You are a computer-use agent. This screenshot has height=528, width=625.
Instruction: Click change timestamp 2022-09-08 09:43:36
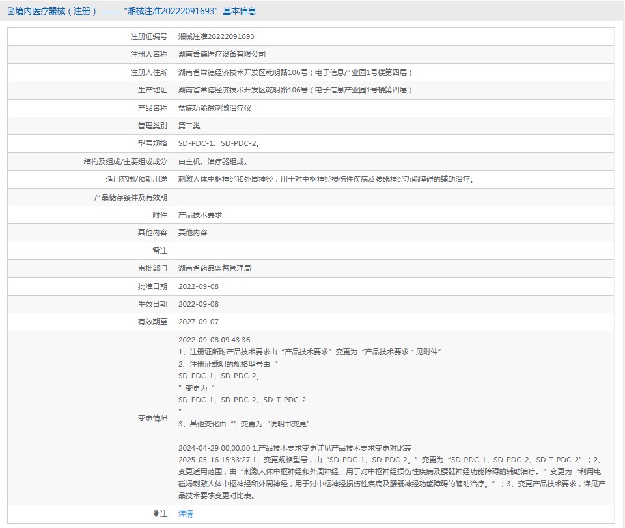point(214,340)
